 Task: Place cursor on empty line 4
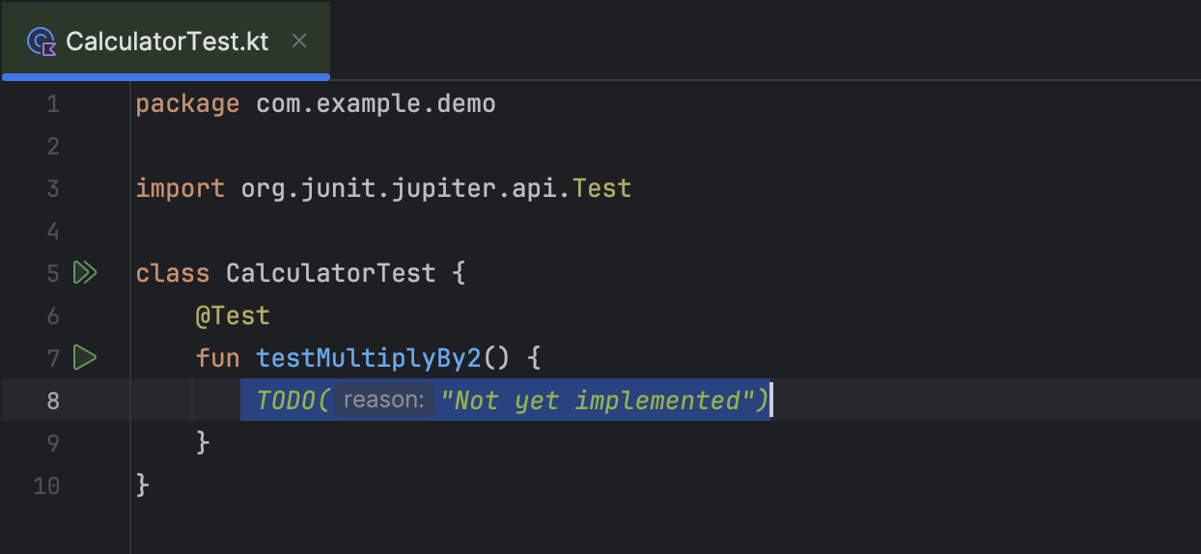tap(386, 231)
